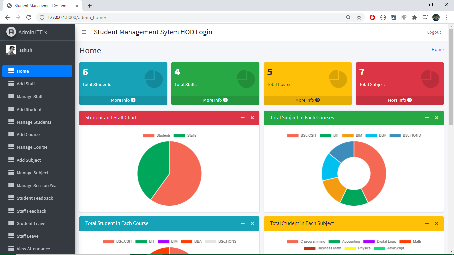The width and height of the screenshot is (454, 255).
Task: Open Manage Staff sidebar item
Action: 37,96
